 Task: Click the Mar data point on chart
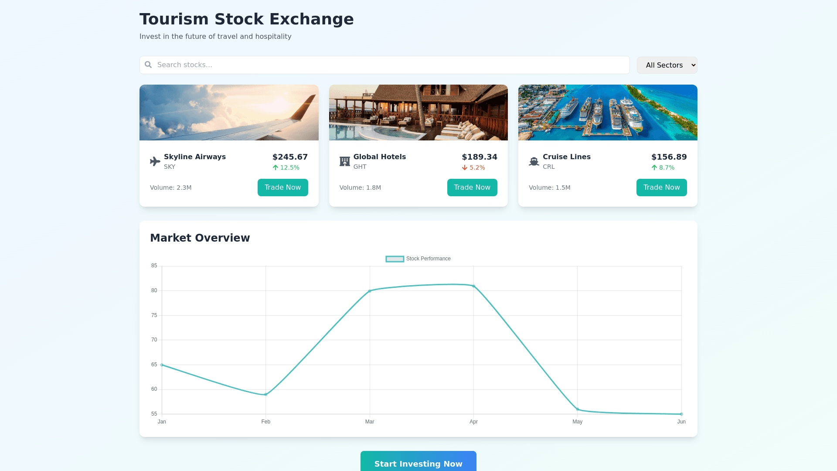pos(370,291)
